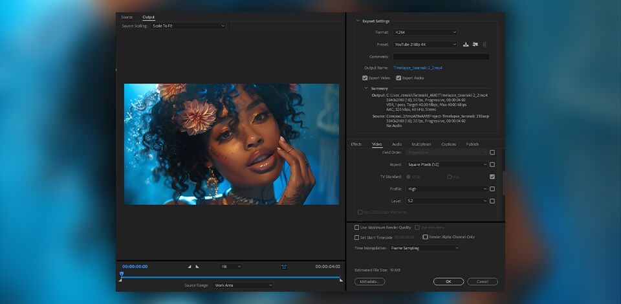Enable Set Start Timecode checkbox
Viewport: 621px width, 304px height.
(x=357, y=237)
